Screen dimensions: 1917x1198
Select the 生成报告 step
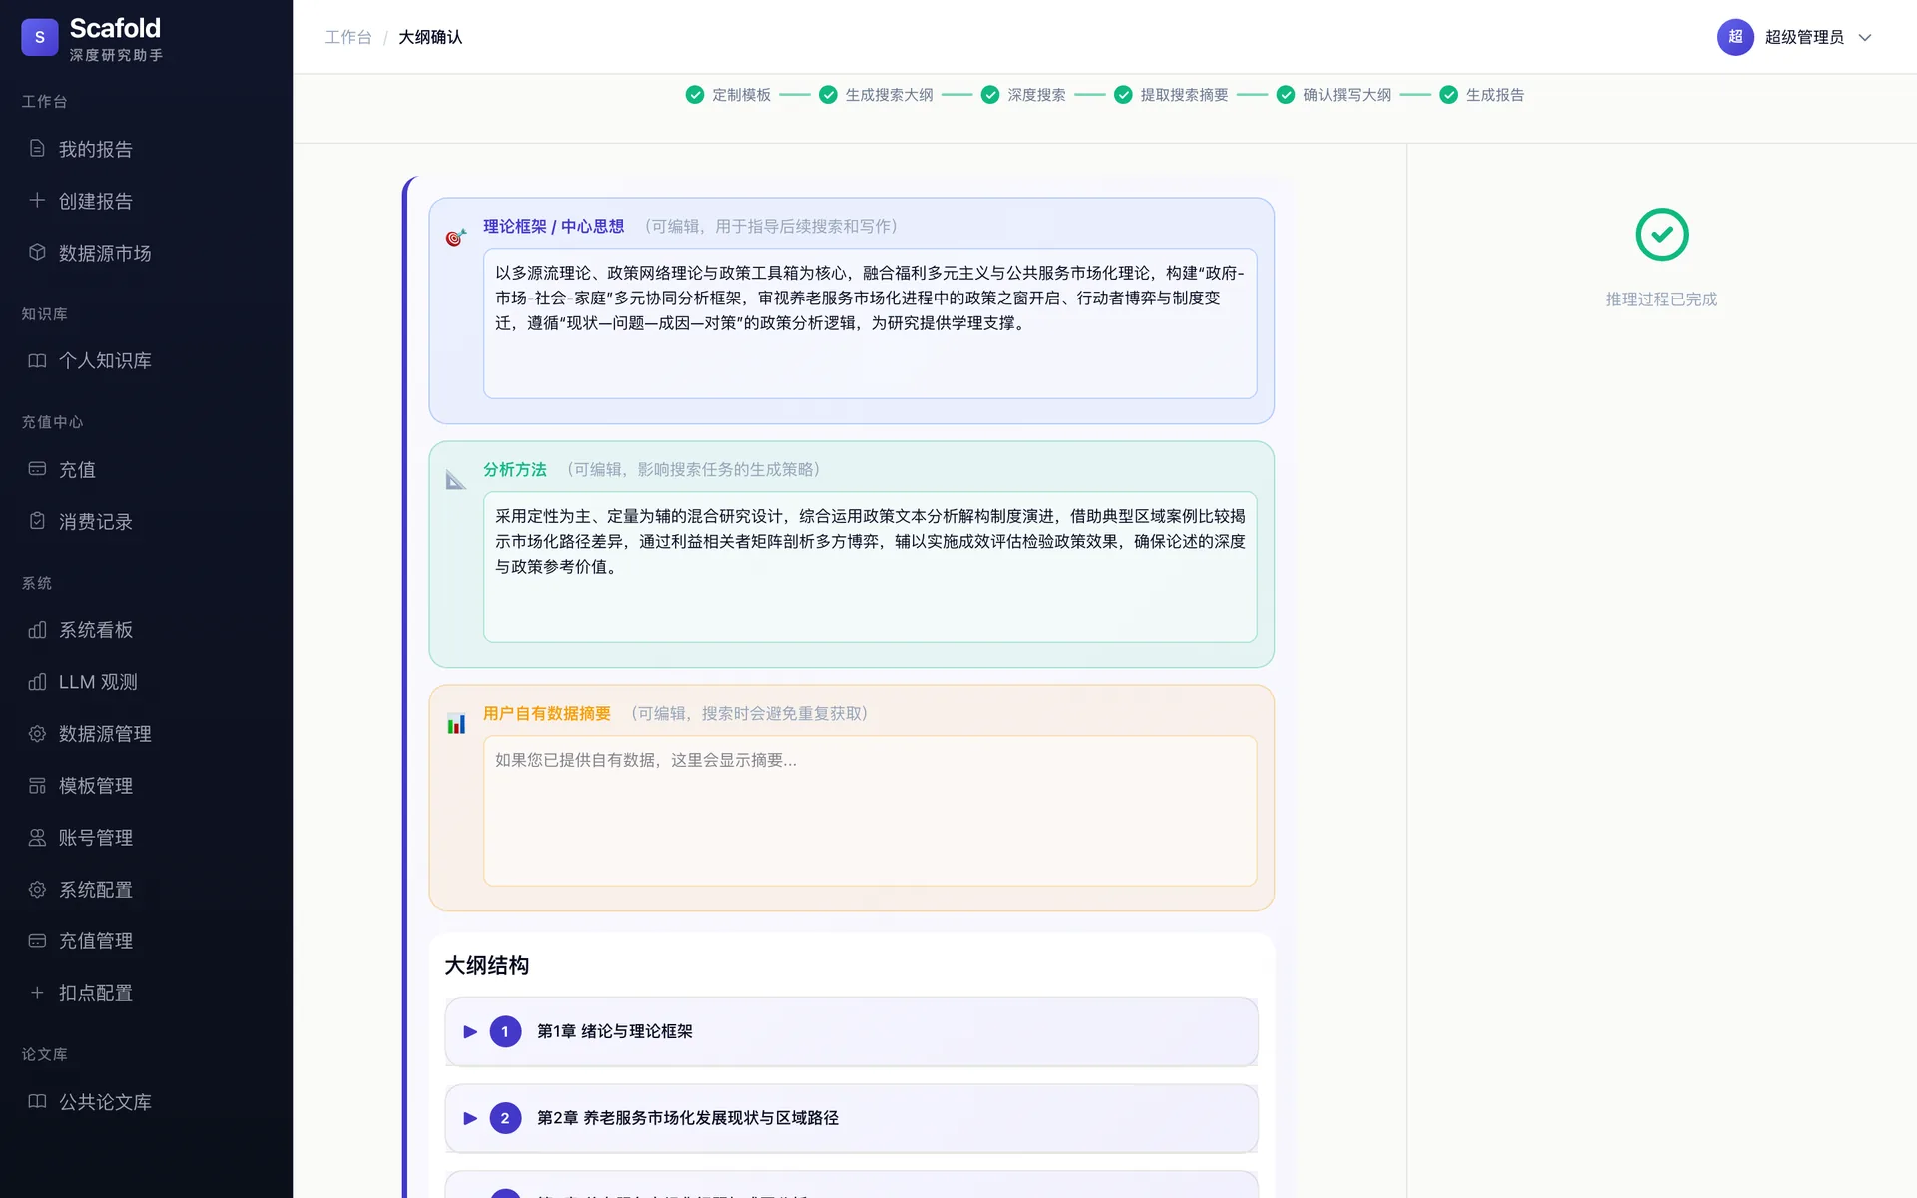pyautogui.click(x=1482, y=95)
